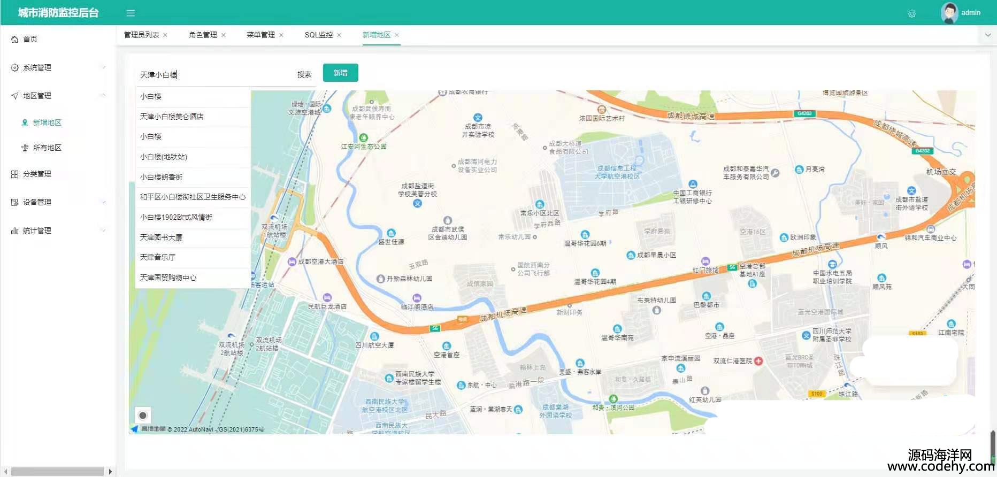Click the 城市消防监控后台 title
Image resolution: width=997 pixels, height=477 pixels.
tap(58, 13)
